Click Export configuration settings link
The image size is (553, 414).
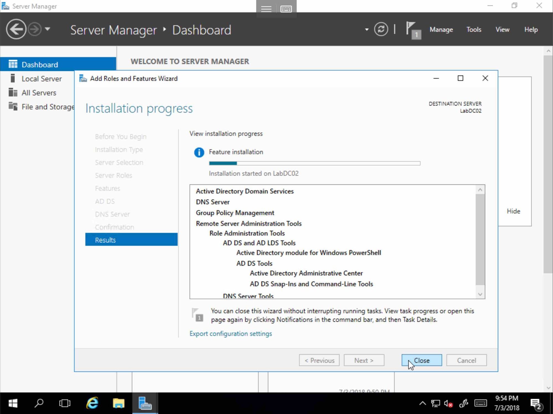click(x=231, y=333)
